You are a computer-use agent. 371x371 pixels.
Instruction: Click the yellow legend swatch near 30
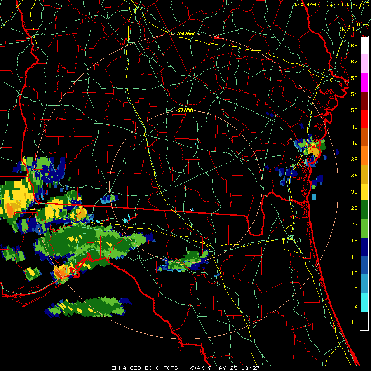point(364,192)
